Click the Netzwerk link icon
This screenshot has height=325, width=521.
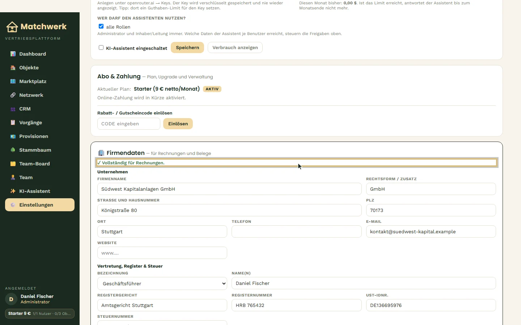[13, 95]
